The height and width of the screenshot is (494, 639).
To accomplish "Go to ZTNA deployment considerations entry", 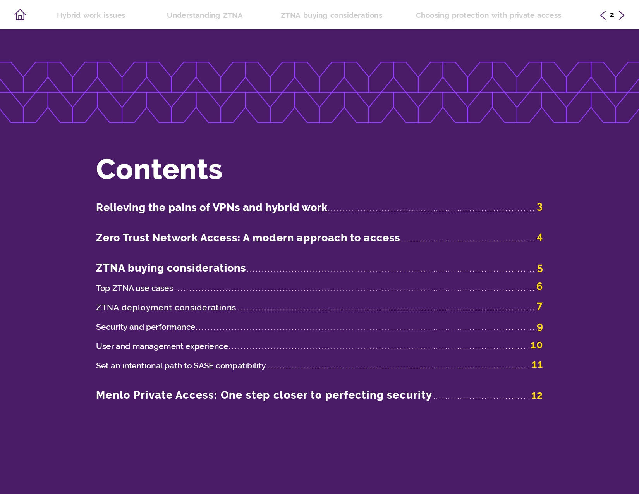I will tap(166, 308).
